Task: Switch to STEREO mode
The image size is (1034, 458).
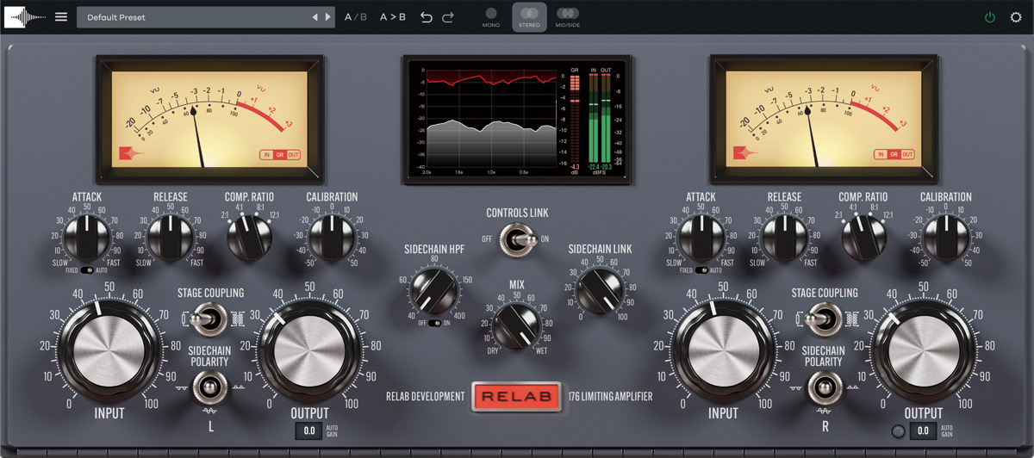Action: pos(529,17)
